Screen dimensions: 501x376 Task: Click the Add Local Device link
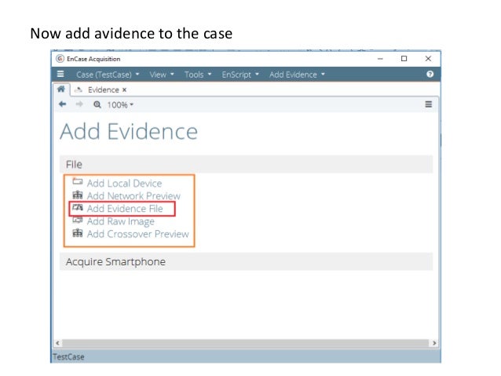pyautogui.click(x=124, y=183)
